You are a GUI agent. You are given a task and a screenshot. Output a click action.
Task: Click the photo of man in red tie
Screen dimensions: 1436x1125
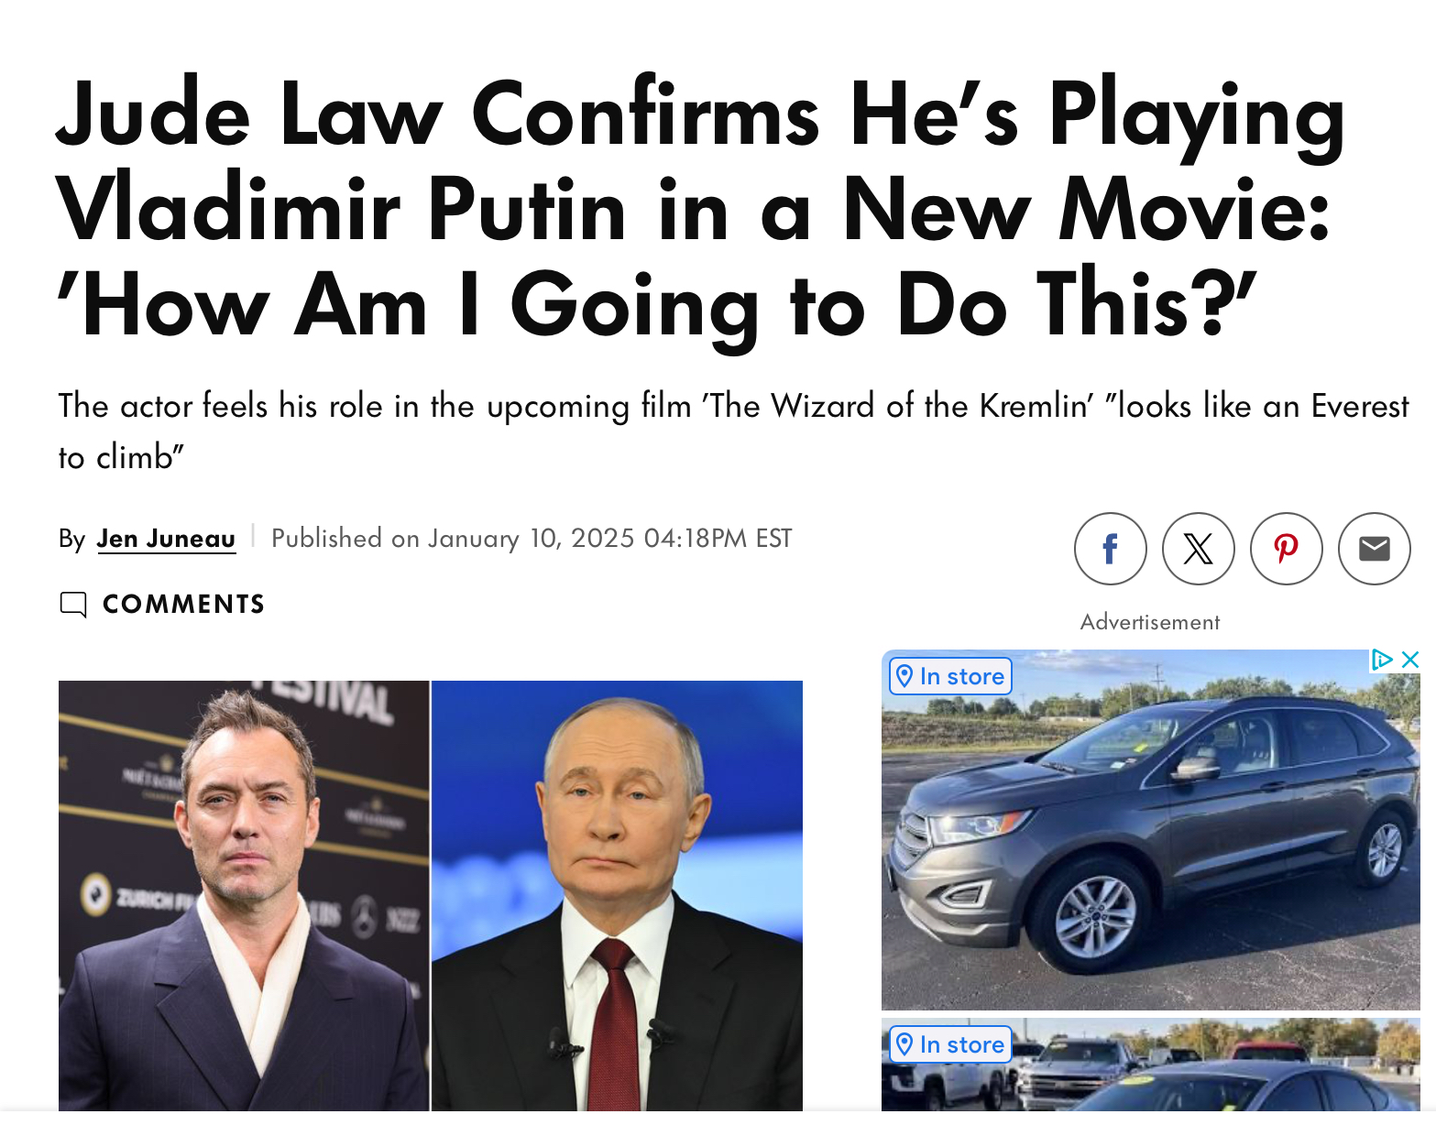(617, 896)
